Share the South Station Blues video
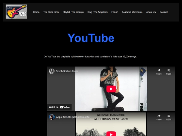 [x=159, y=72]
